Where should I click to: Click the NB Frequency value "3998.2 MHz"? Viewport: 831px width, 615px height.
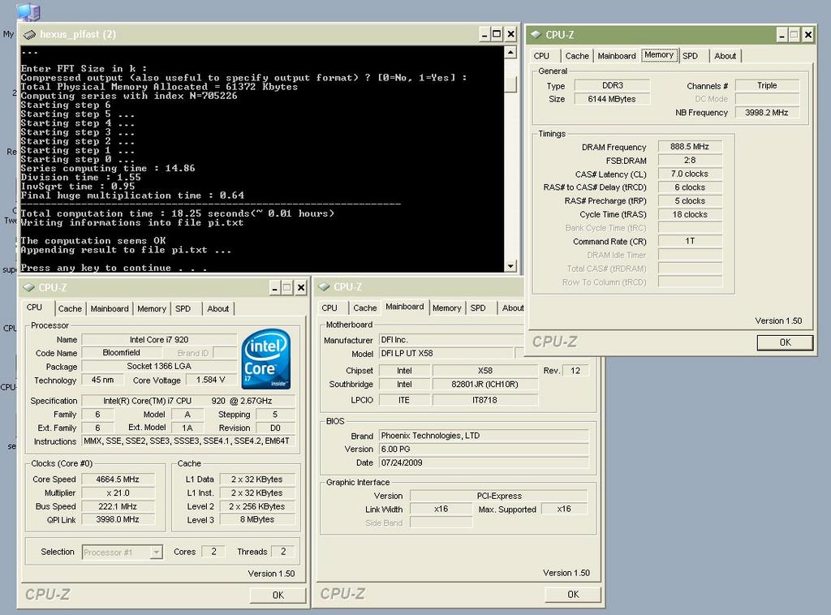[766, 112]
